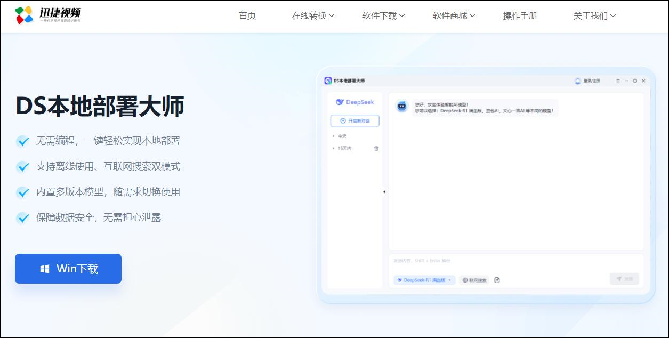
Task: Open the 首页 menu item
Action: point(247,16)
